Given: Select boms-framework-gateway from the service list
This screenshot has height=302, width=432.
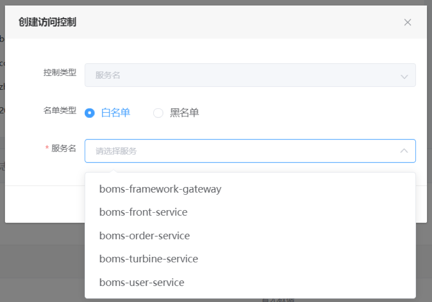Looking at the screenshot, I should click(x=161, y=189).
